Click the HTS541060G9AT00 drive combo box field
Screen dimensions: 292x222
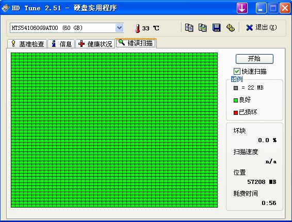click(x=67, y=28)
